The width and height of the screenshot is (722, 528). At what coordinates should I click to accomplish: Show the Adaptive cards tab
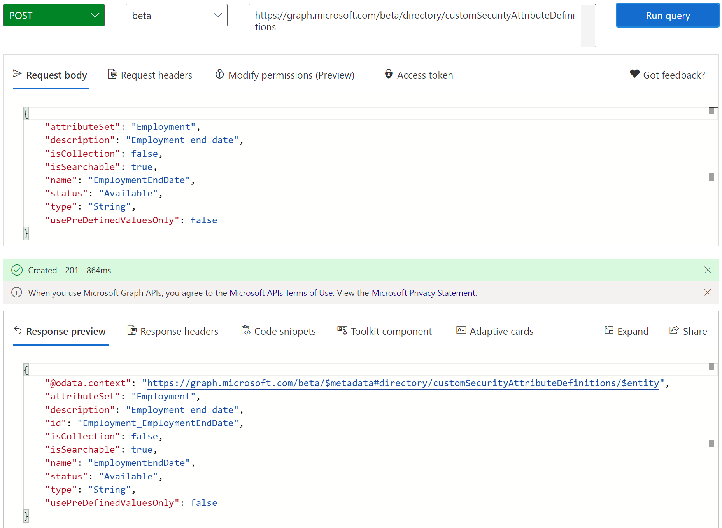(x=495, y=331)
